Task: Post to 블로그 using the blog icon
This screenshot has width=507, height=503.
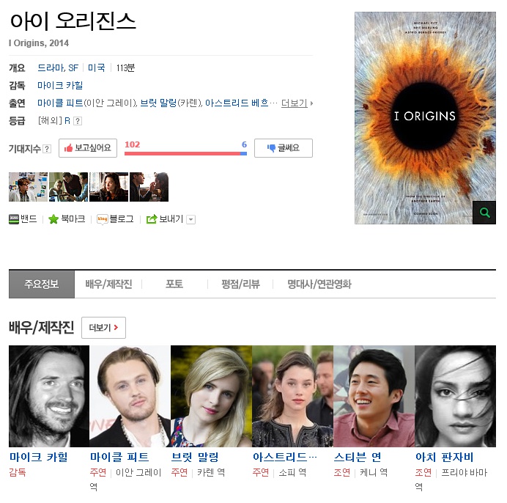Action: (x=102, y=219)
